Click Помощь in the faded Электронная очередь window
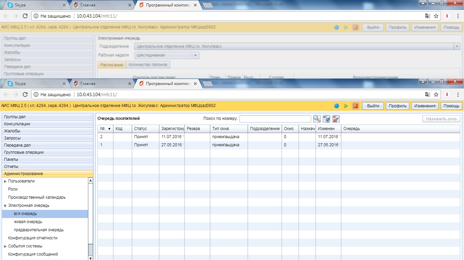 tap(451, 27)
